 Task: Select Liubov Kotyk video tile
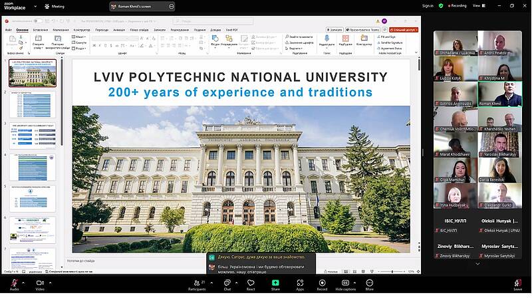[456, 69]
